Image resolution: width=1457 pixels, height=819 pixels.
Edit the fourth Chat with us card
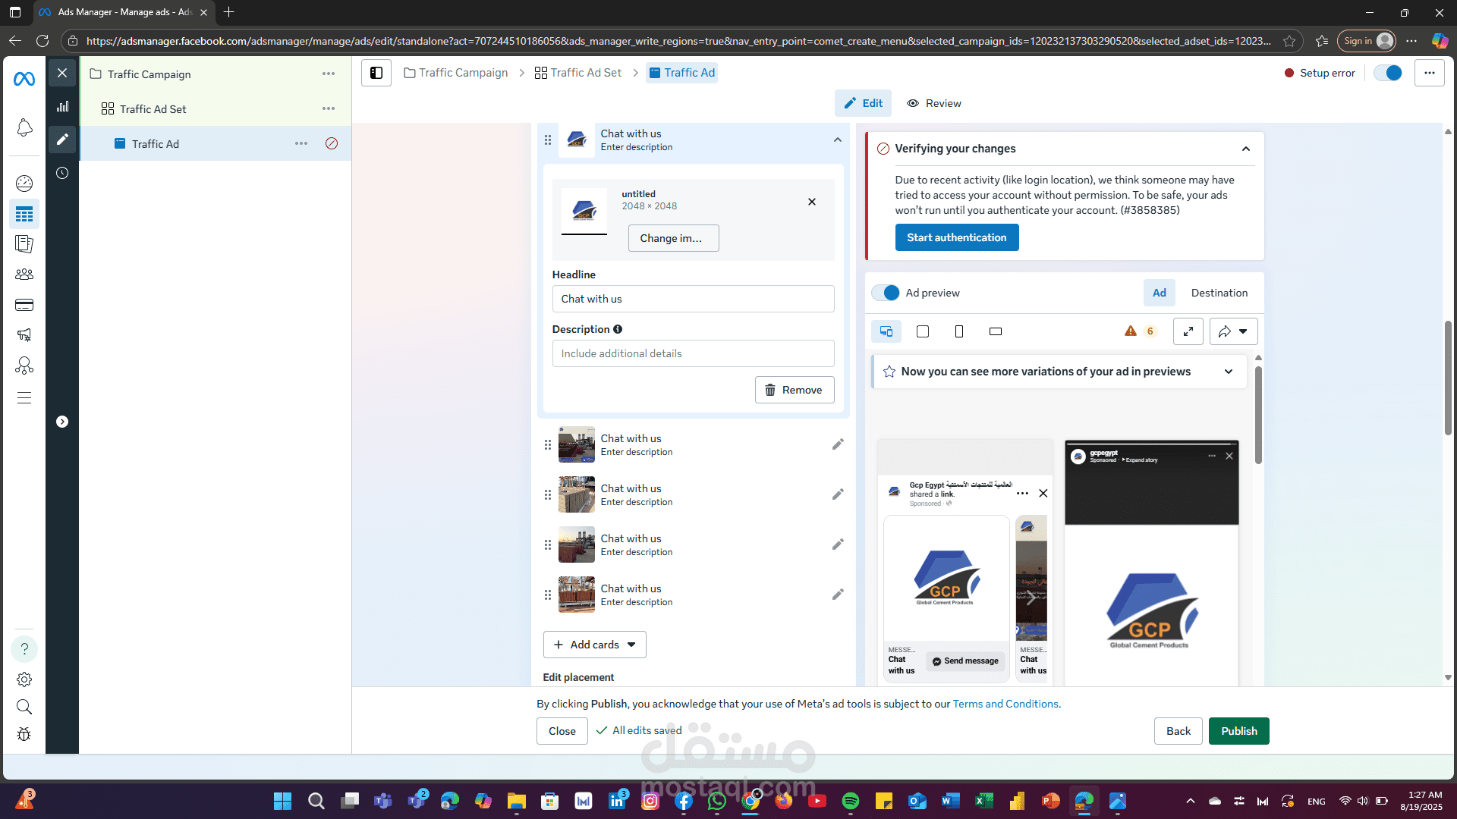coord(838,544)
